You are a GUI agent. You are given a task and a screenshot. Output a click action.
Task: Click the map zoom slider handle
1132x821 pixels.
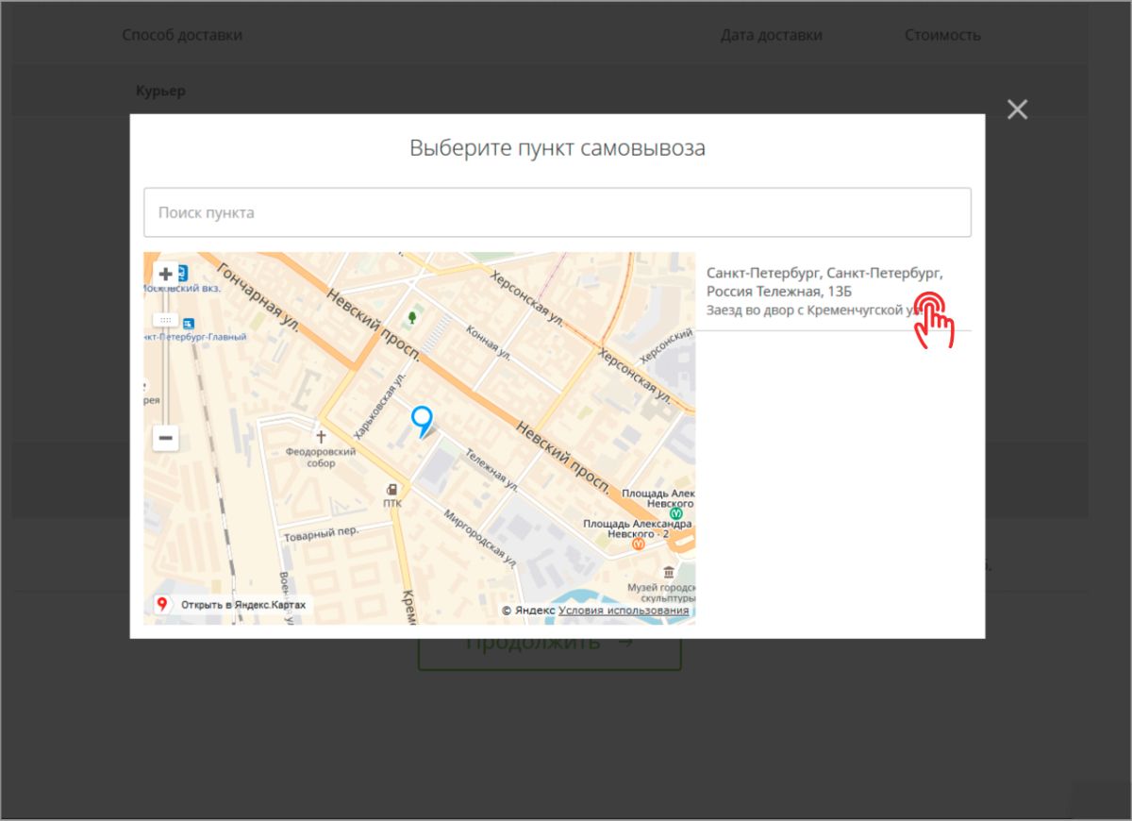coord(166,320)
